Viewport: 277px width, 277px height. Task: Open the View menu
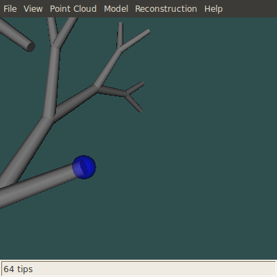click(x=33, y=9)
